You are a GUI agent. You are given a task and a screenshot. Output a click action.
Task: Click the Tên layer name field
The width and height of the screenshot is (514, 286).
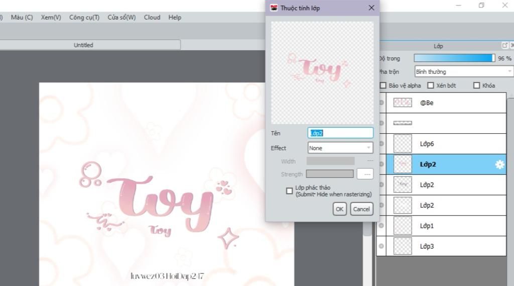(340, 133)
